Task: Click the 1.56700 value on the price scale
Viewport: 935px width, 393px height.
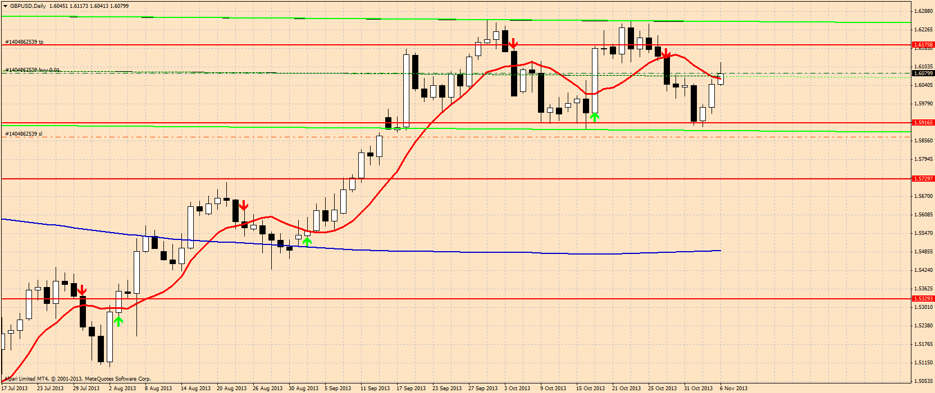Action: pyautogui.click(x=924, y=196)
